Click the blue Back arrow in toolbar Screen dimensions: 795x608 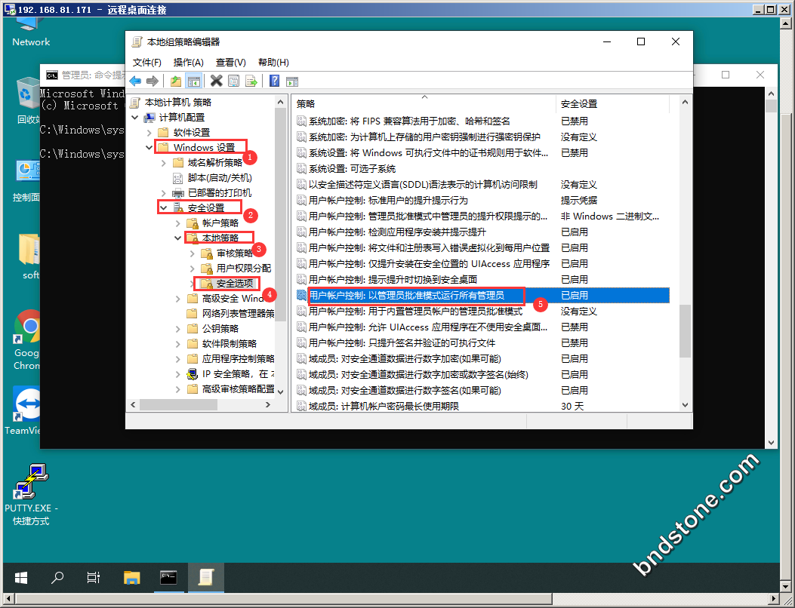click(135, 81)
